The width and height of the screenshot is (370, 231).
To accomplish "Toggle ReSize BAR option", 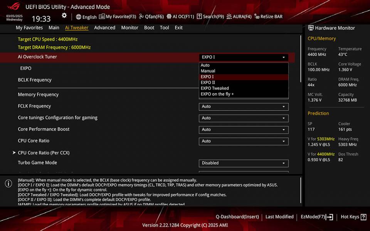I will [x=269, y=17].
